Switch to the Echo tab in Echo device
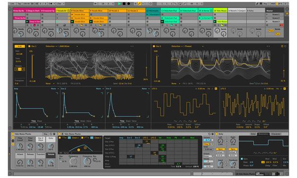The image size is (297, 178). point(253,134)
